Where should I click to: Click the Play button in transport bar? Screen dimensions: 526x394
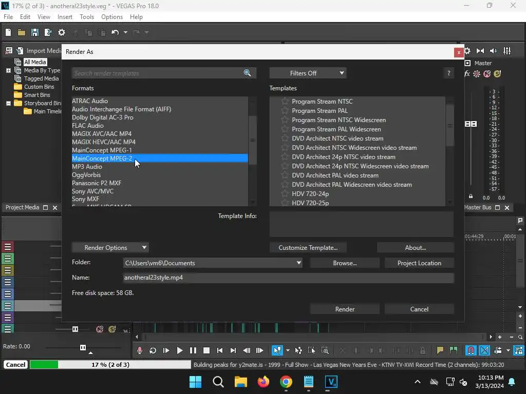pyautogui.click(x=179, y=350)
